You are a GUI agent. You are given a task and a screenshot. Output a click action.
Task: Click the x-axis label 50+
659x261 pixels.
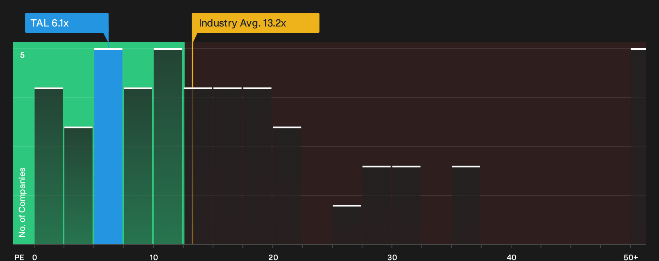click(x=631, y=257)
